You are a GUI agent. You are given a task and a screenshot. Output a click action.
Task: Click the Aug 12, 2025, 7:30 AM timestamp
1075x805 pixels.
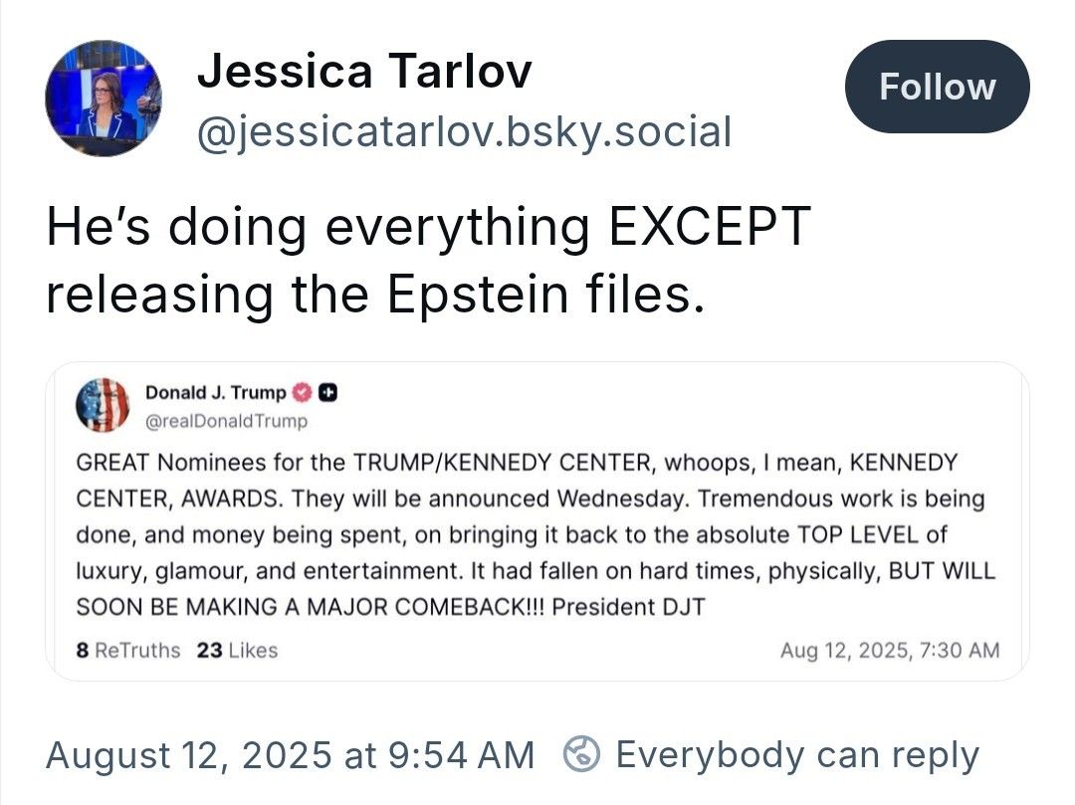pyautogui.click(x=889, y=651)
